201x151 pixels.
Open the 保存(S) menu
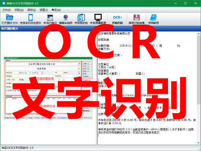pyautogui.click(x=31, y=10)
